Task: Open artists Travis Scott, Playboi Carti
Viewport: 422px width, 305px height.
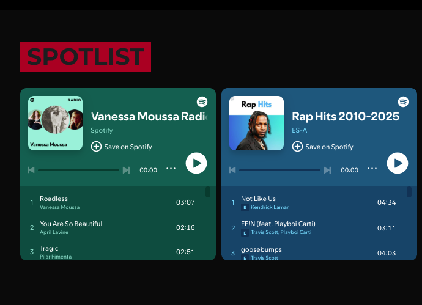Action: pyautogui.click(x=281, y=232)
